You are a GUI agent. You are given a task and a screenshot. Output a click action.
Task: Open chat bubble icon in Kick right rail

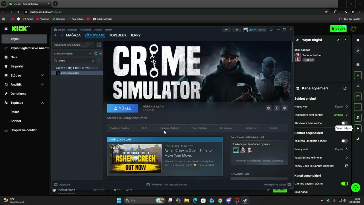358,97
